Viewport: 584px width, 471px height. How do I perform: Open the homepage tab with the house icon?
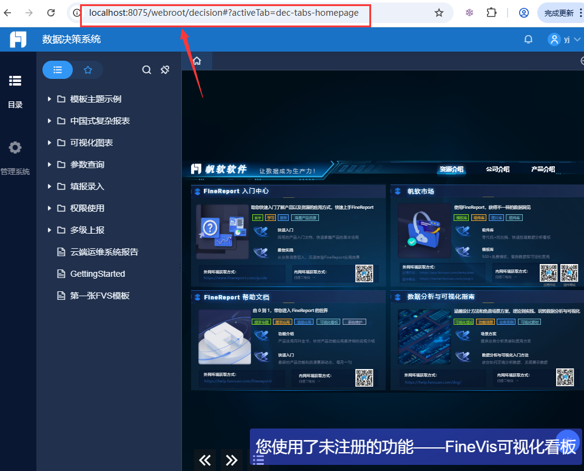tap(197, 61)
